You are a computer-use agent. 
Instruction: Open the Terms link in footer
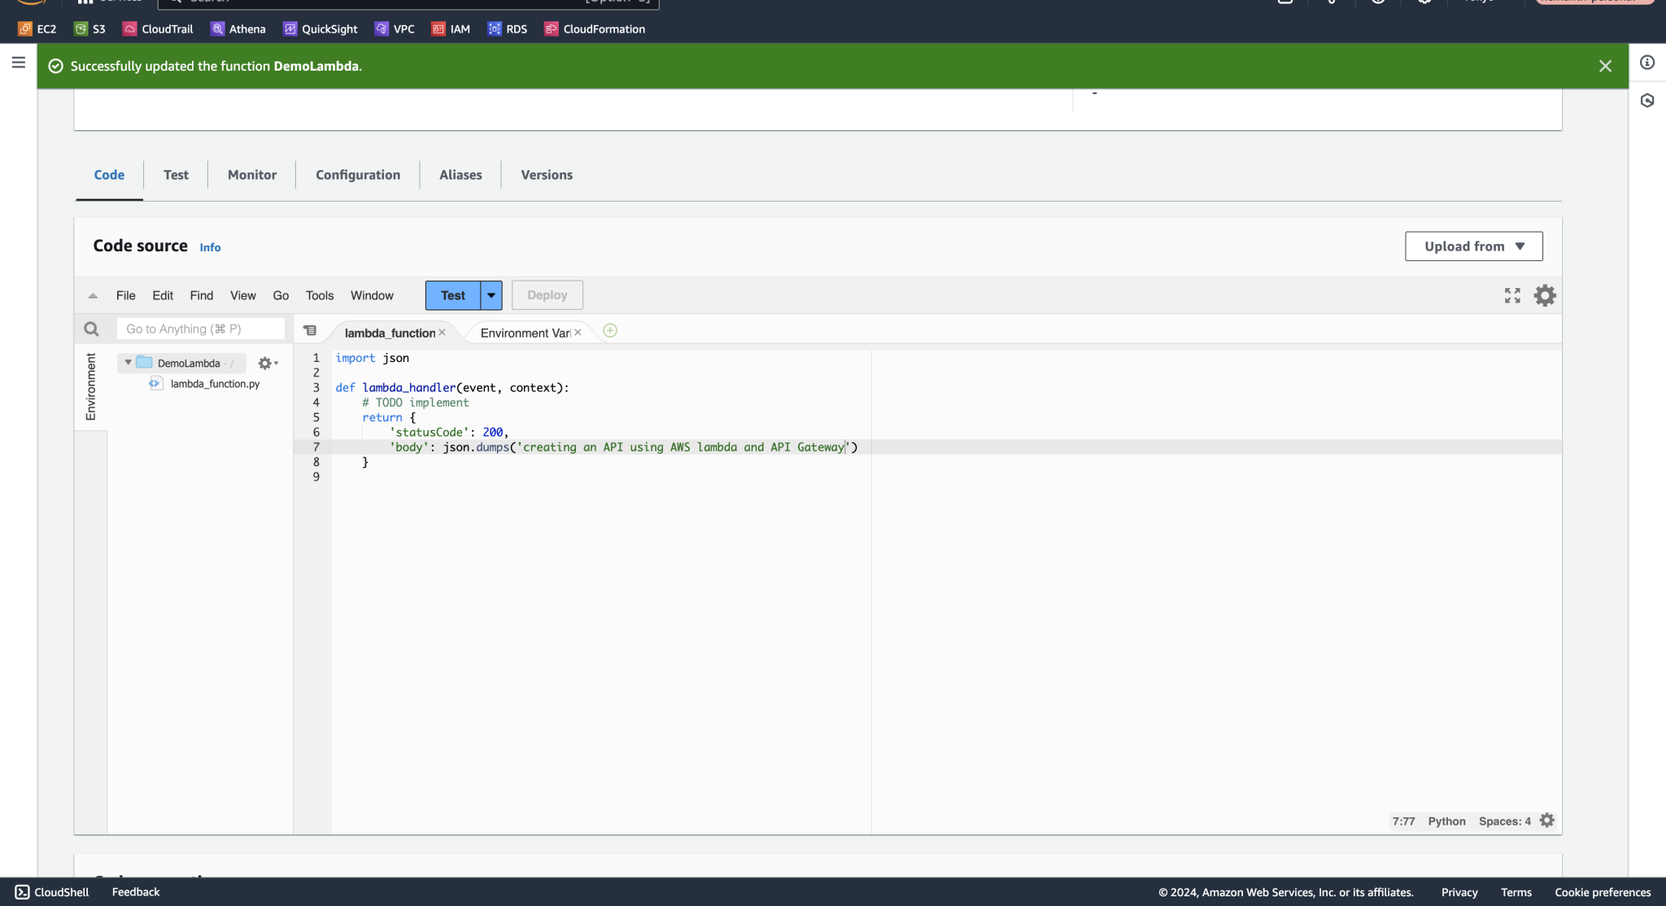[1516, 892]
